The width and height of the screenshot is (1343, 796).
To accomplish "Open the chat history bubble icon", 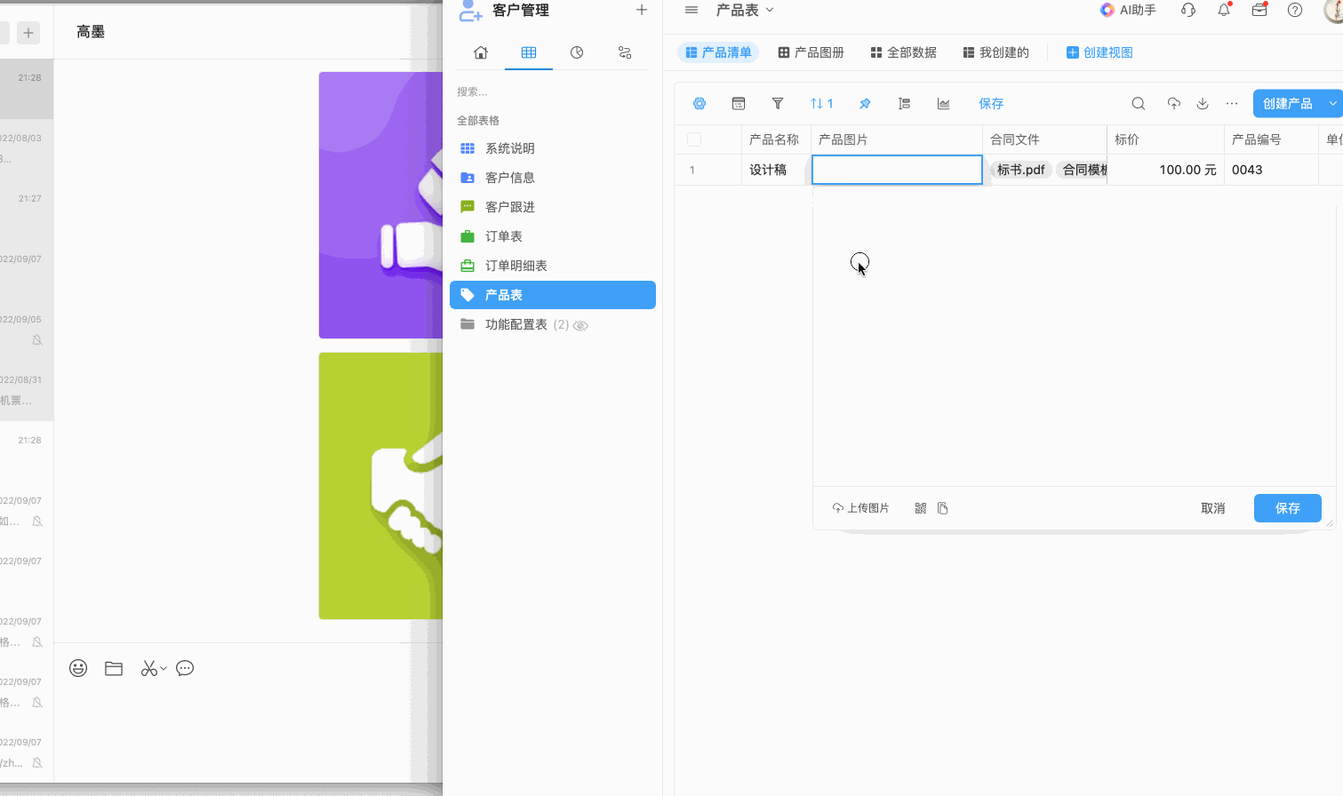I will (185, 668).
